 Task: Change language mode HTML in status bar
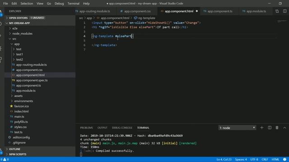pos(275,159)
